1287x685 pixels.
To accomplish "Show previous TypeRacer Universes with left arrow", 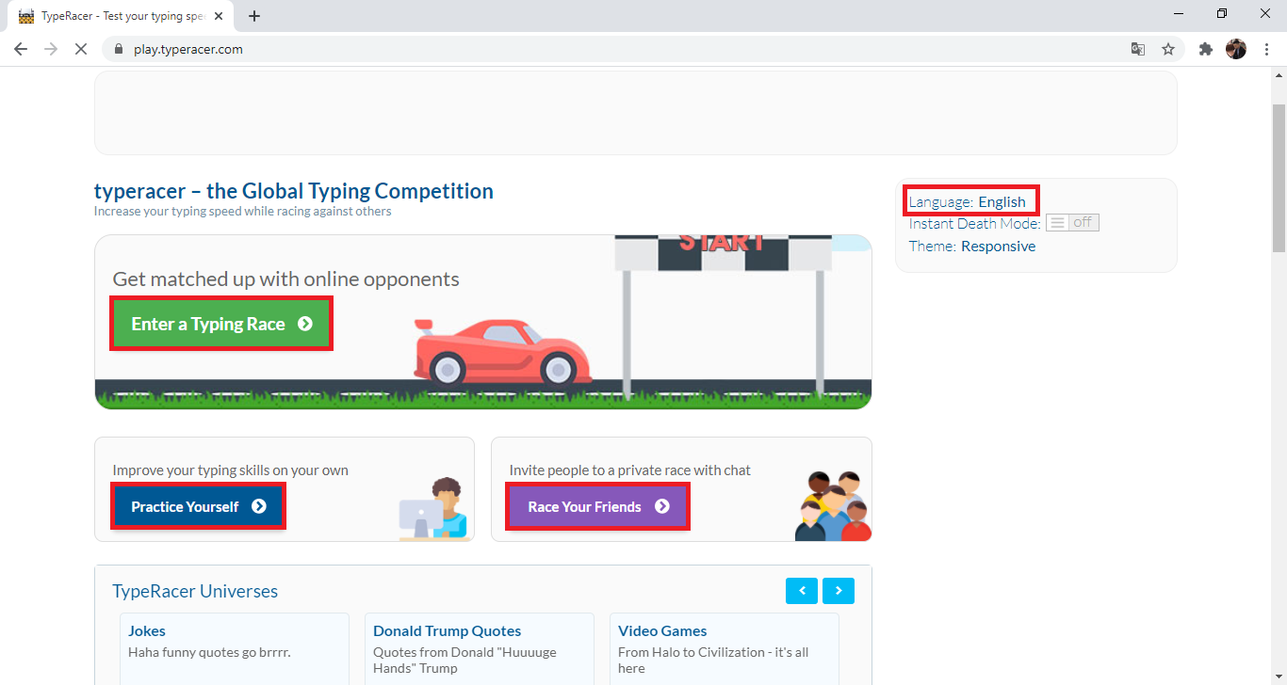I will pyautogui.click(x=802, y=591).
